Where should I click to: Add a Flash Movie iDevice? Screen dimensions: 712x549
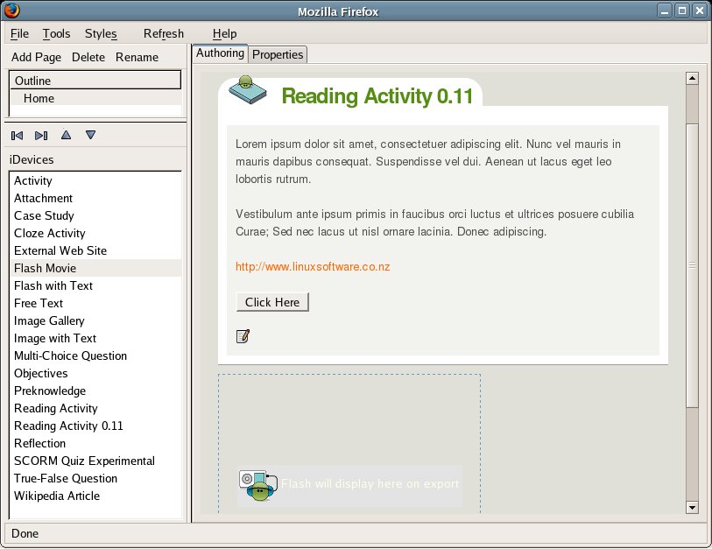(x=95, y=268)
